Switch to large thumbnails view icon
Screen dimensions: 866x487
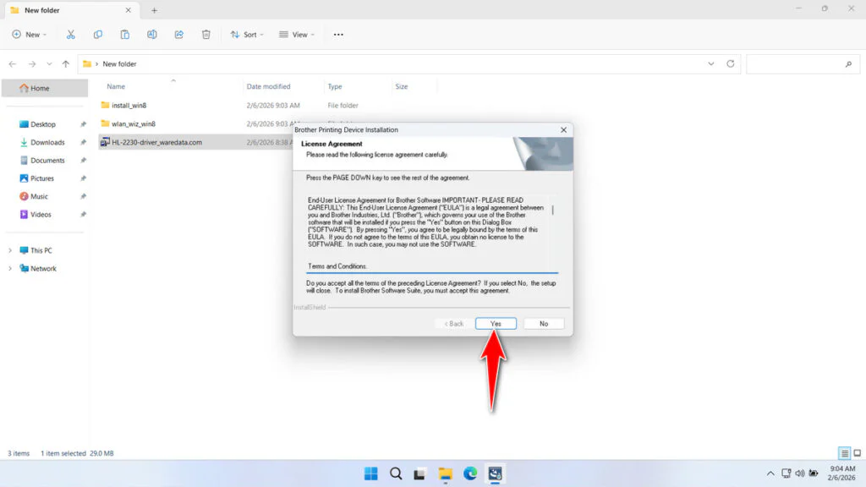pyautogui.click(x=857, y=453)
